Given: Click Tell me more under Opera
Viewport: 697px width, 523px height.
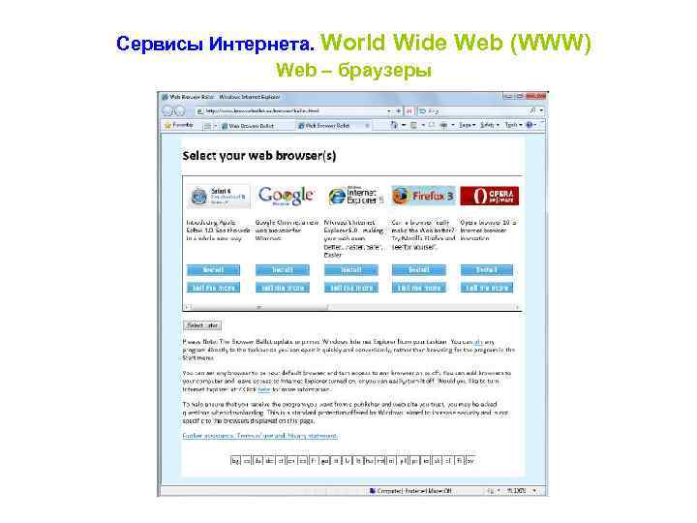Looking at the screenshot, I should 487,288.
